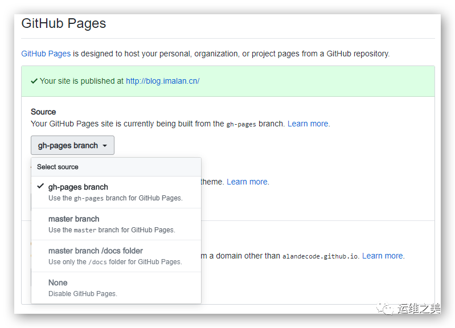Click the GitHub Pages heading
This screenshot has height=328, width=455.
[64, 23]
